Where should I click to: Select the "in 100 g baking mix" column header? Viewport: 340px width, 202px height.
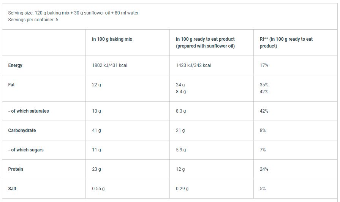[x=112, y=39]
